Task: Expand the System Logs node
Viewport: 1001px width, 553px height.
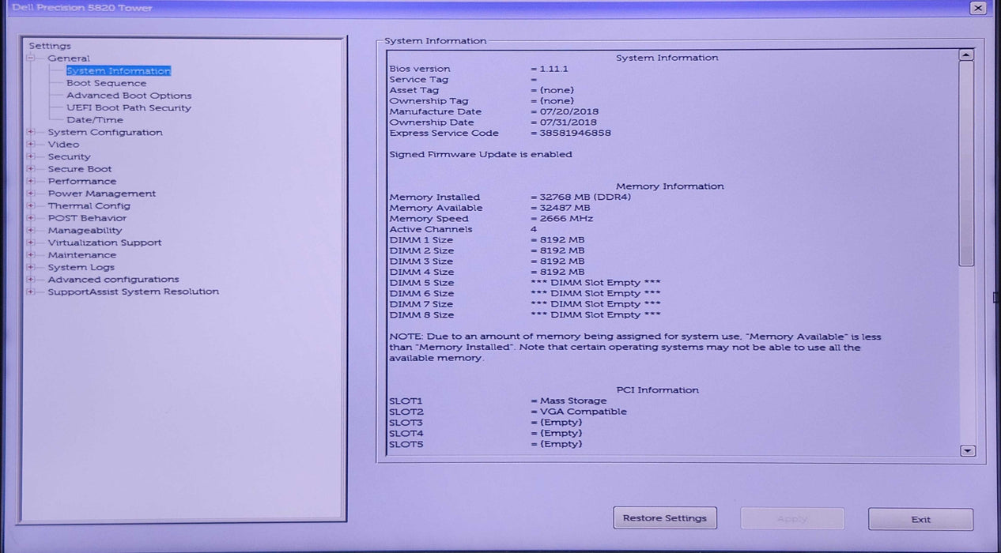Action: pos(32,267)
